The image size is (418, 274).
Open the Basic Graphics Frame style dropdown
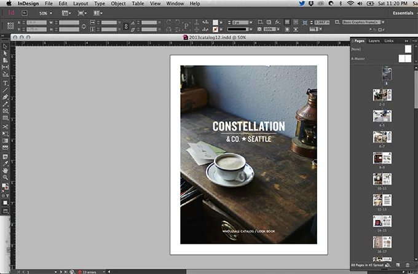coord(383,22)
